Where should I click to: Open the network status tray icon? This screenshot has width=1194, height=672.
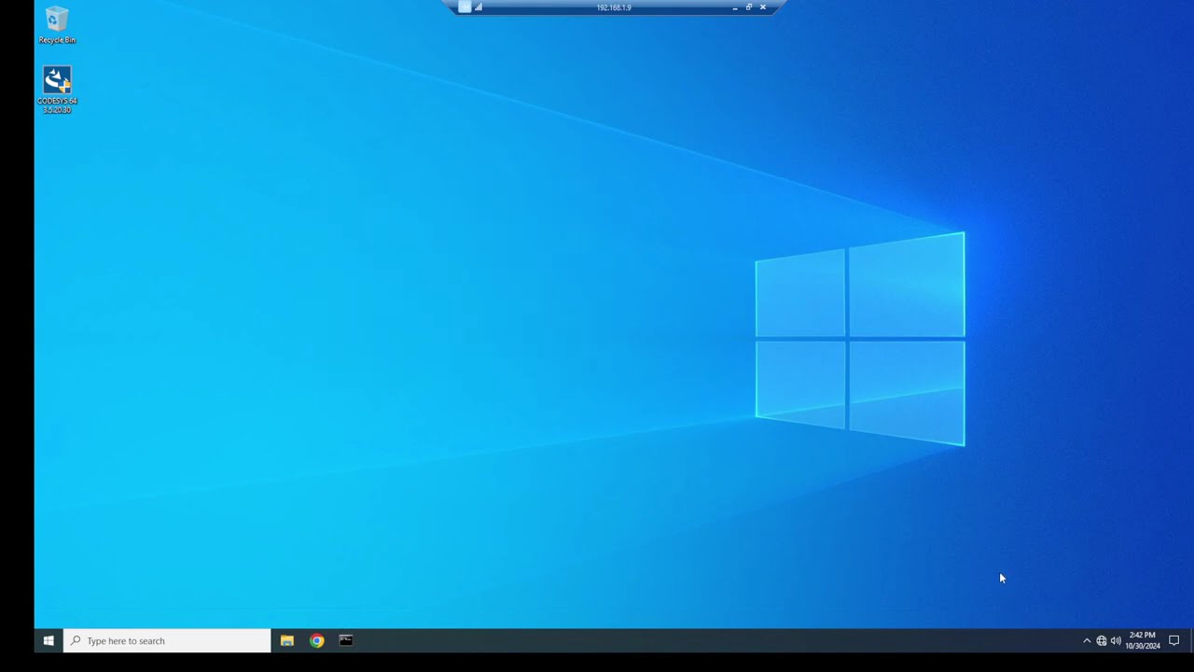pyautogui.click(x=1102, y=641)
